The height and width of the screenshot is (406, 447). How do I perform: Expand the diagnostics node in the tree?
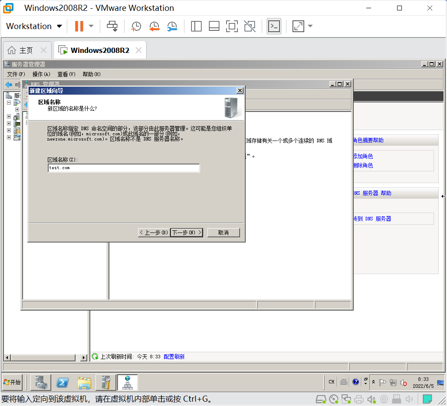[9, 123]
